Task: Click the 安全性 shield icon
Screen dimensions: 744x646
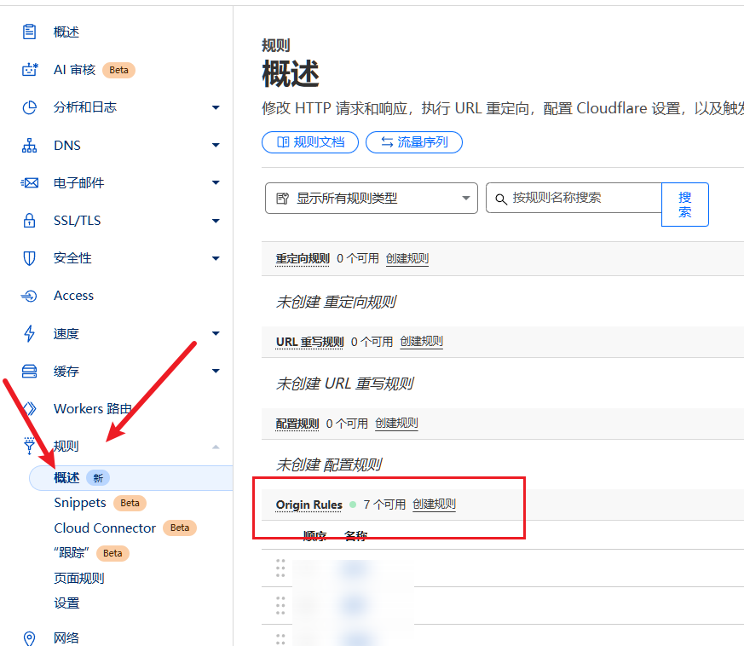Action: pos(30,258)
